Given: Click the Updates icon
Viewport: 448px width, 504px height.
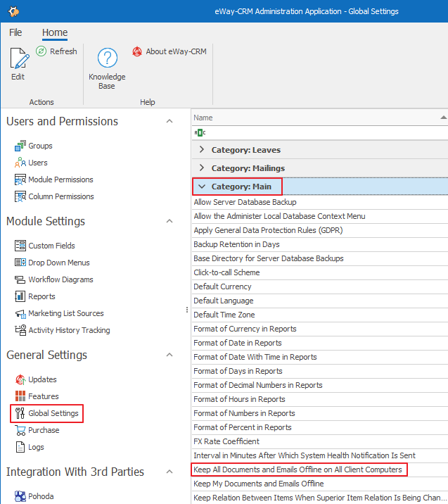Looking at the screenshot, I should [20, 379].
